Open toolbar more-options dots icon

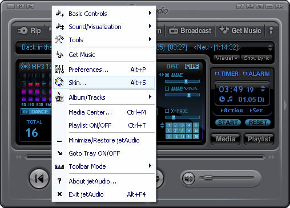(271, 30)
